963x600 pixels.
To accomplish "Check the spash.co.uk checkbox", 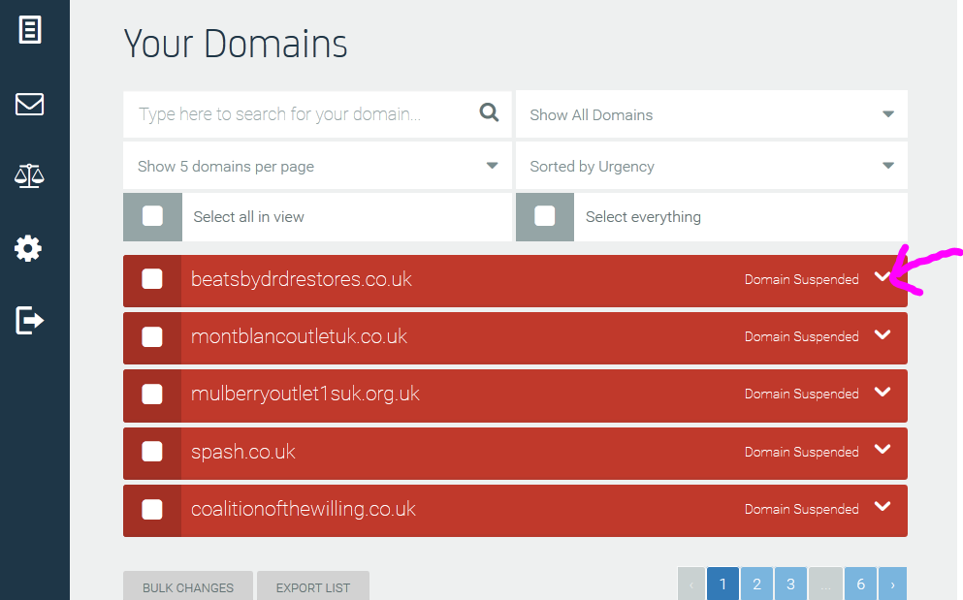I will (x=152, y=452).
